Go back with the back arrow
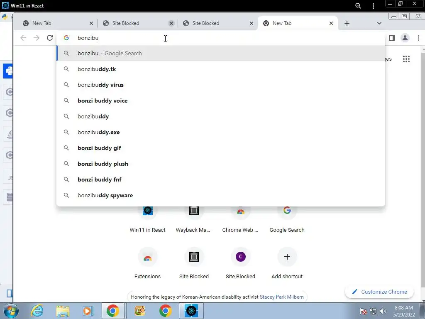 click(x=23, y=38)
